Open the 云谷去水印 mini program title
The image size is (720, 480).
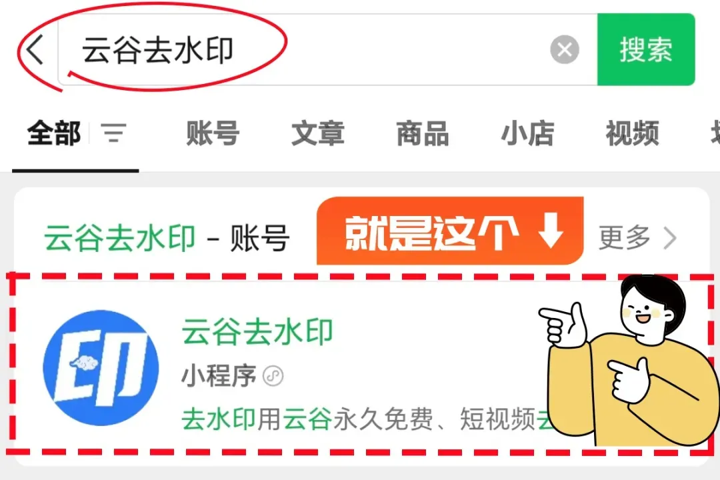[x=257, y=331]
